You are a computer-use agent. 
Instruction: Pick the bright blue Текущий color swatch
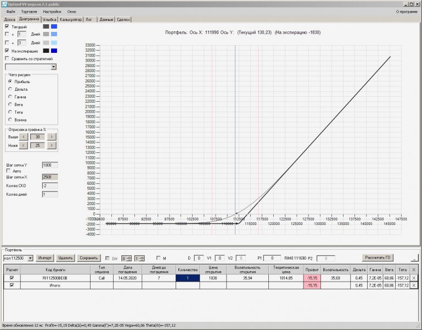tap(54, 26)
